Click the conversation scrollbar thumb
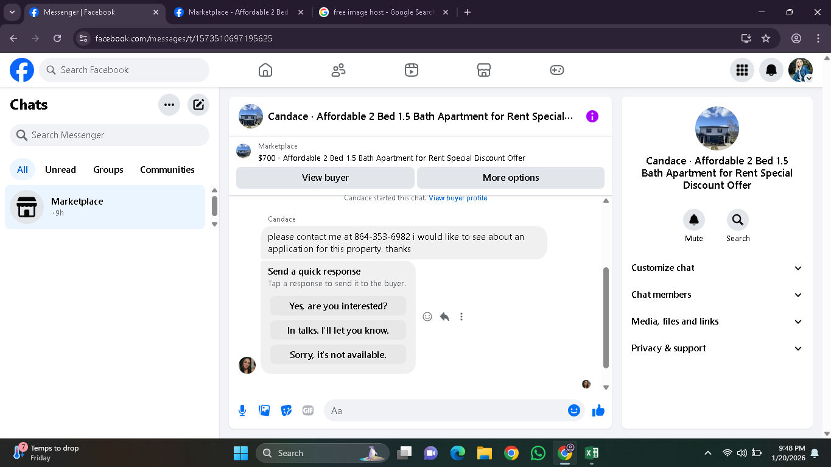831x467 pixels. click(606, 318)
